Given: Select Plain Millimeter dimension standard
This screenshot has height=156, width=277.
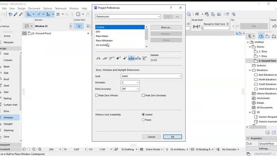Looking at the screenshot, I should [x=120, y=40].
